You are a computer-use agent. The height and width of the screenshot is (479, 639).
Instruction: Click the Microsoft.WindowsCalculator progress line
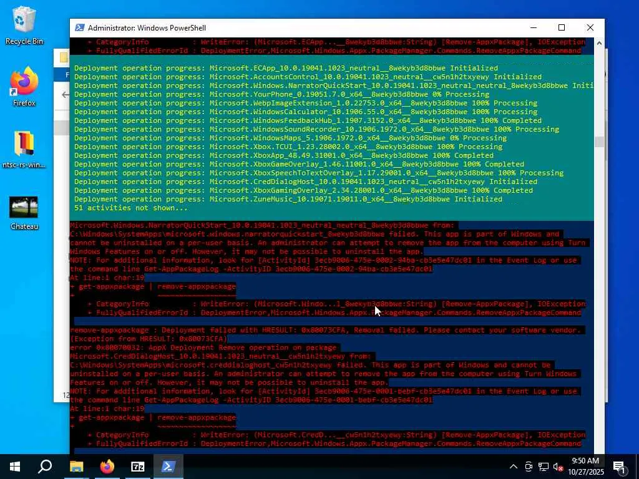coord(306,112)
